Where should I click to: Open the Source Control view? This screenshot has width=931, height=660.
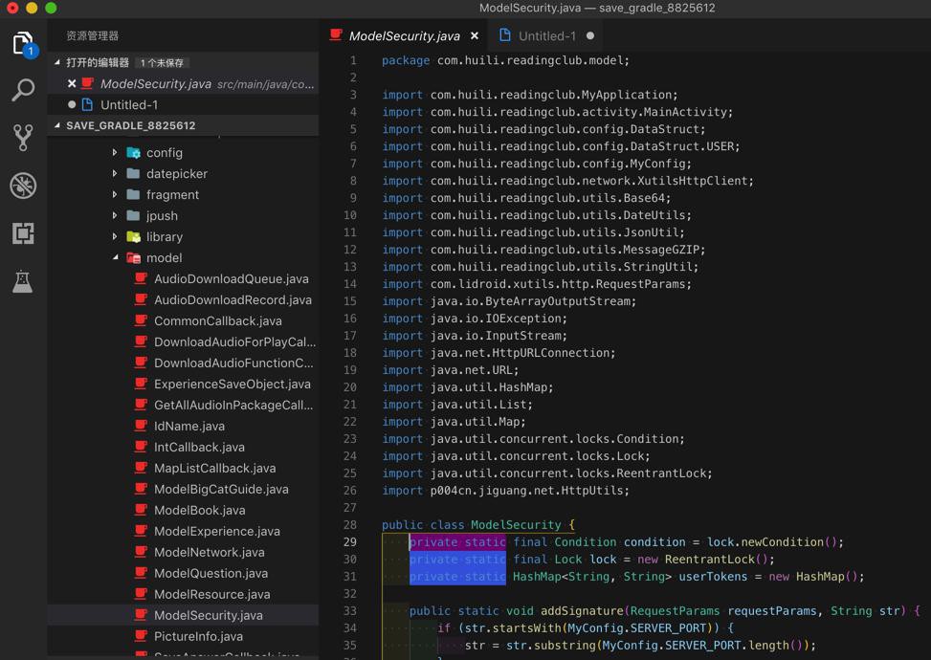click(x=23, y=138)
